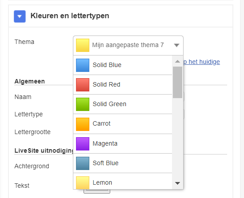Click the green Solid Green swatch

click(x=83, y=104)
